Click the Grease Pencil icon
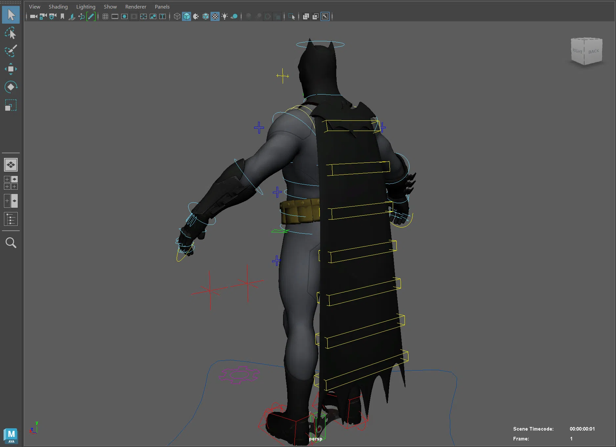Image resolution: width=616 pixels, height=447 pixels. 91,16
